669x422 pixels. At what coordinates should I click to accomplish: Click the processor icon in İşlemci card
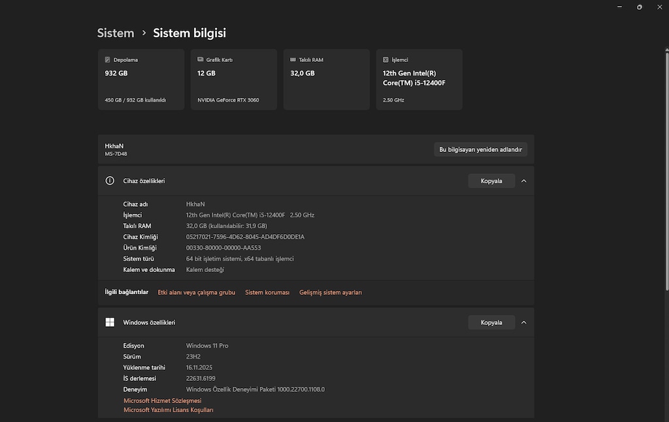(x=385, y=59)
